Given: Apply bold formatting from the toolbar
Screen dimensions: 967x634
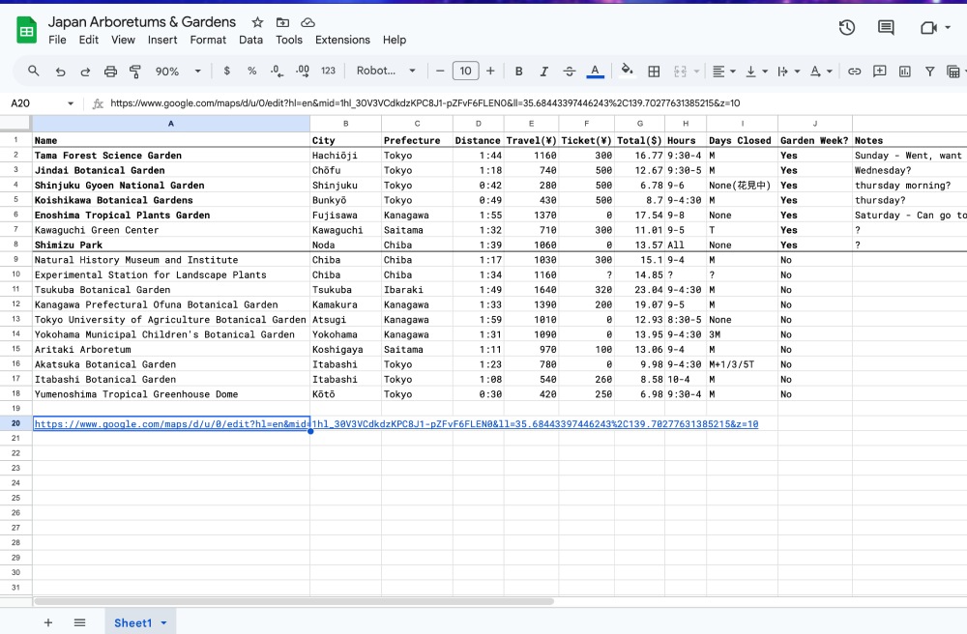Looking at the screenshot, I should [519, 71].
